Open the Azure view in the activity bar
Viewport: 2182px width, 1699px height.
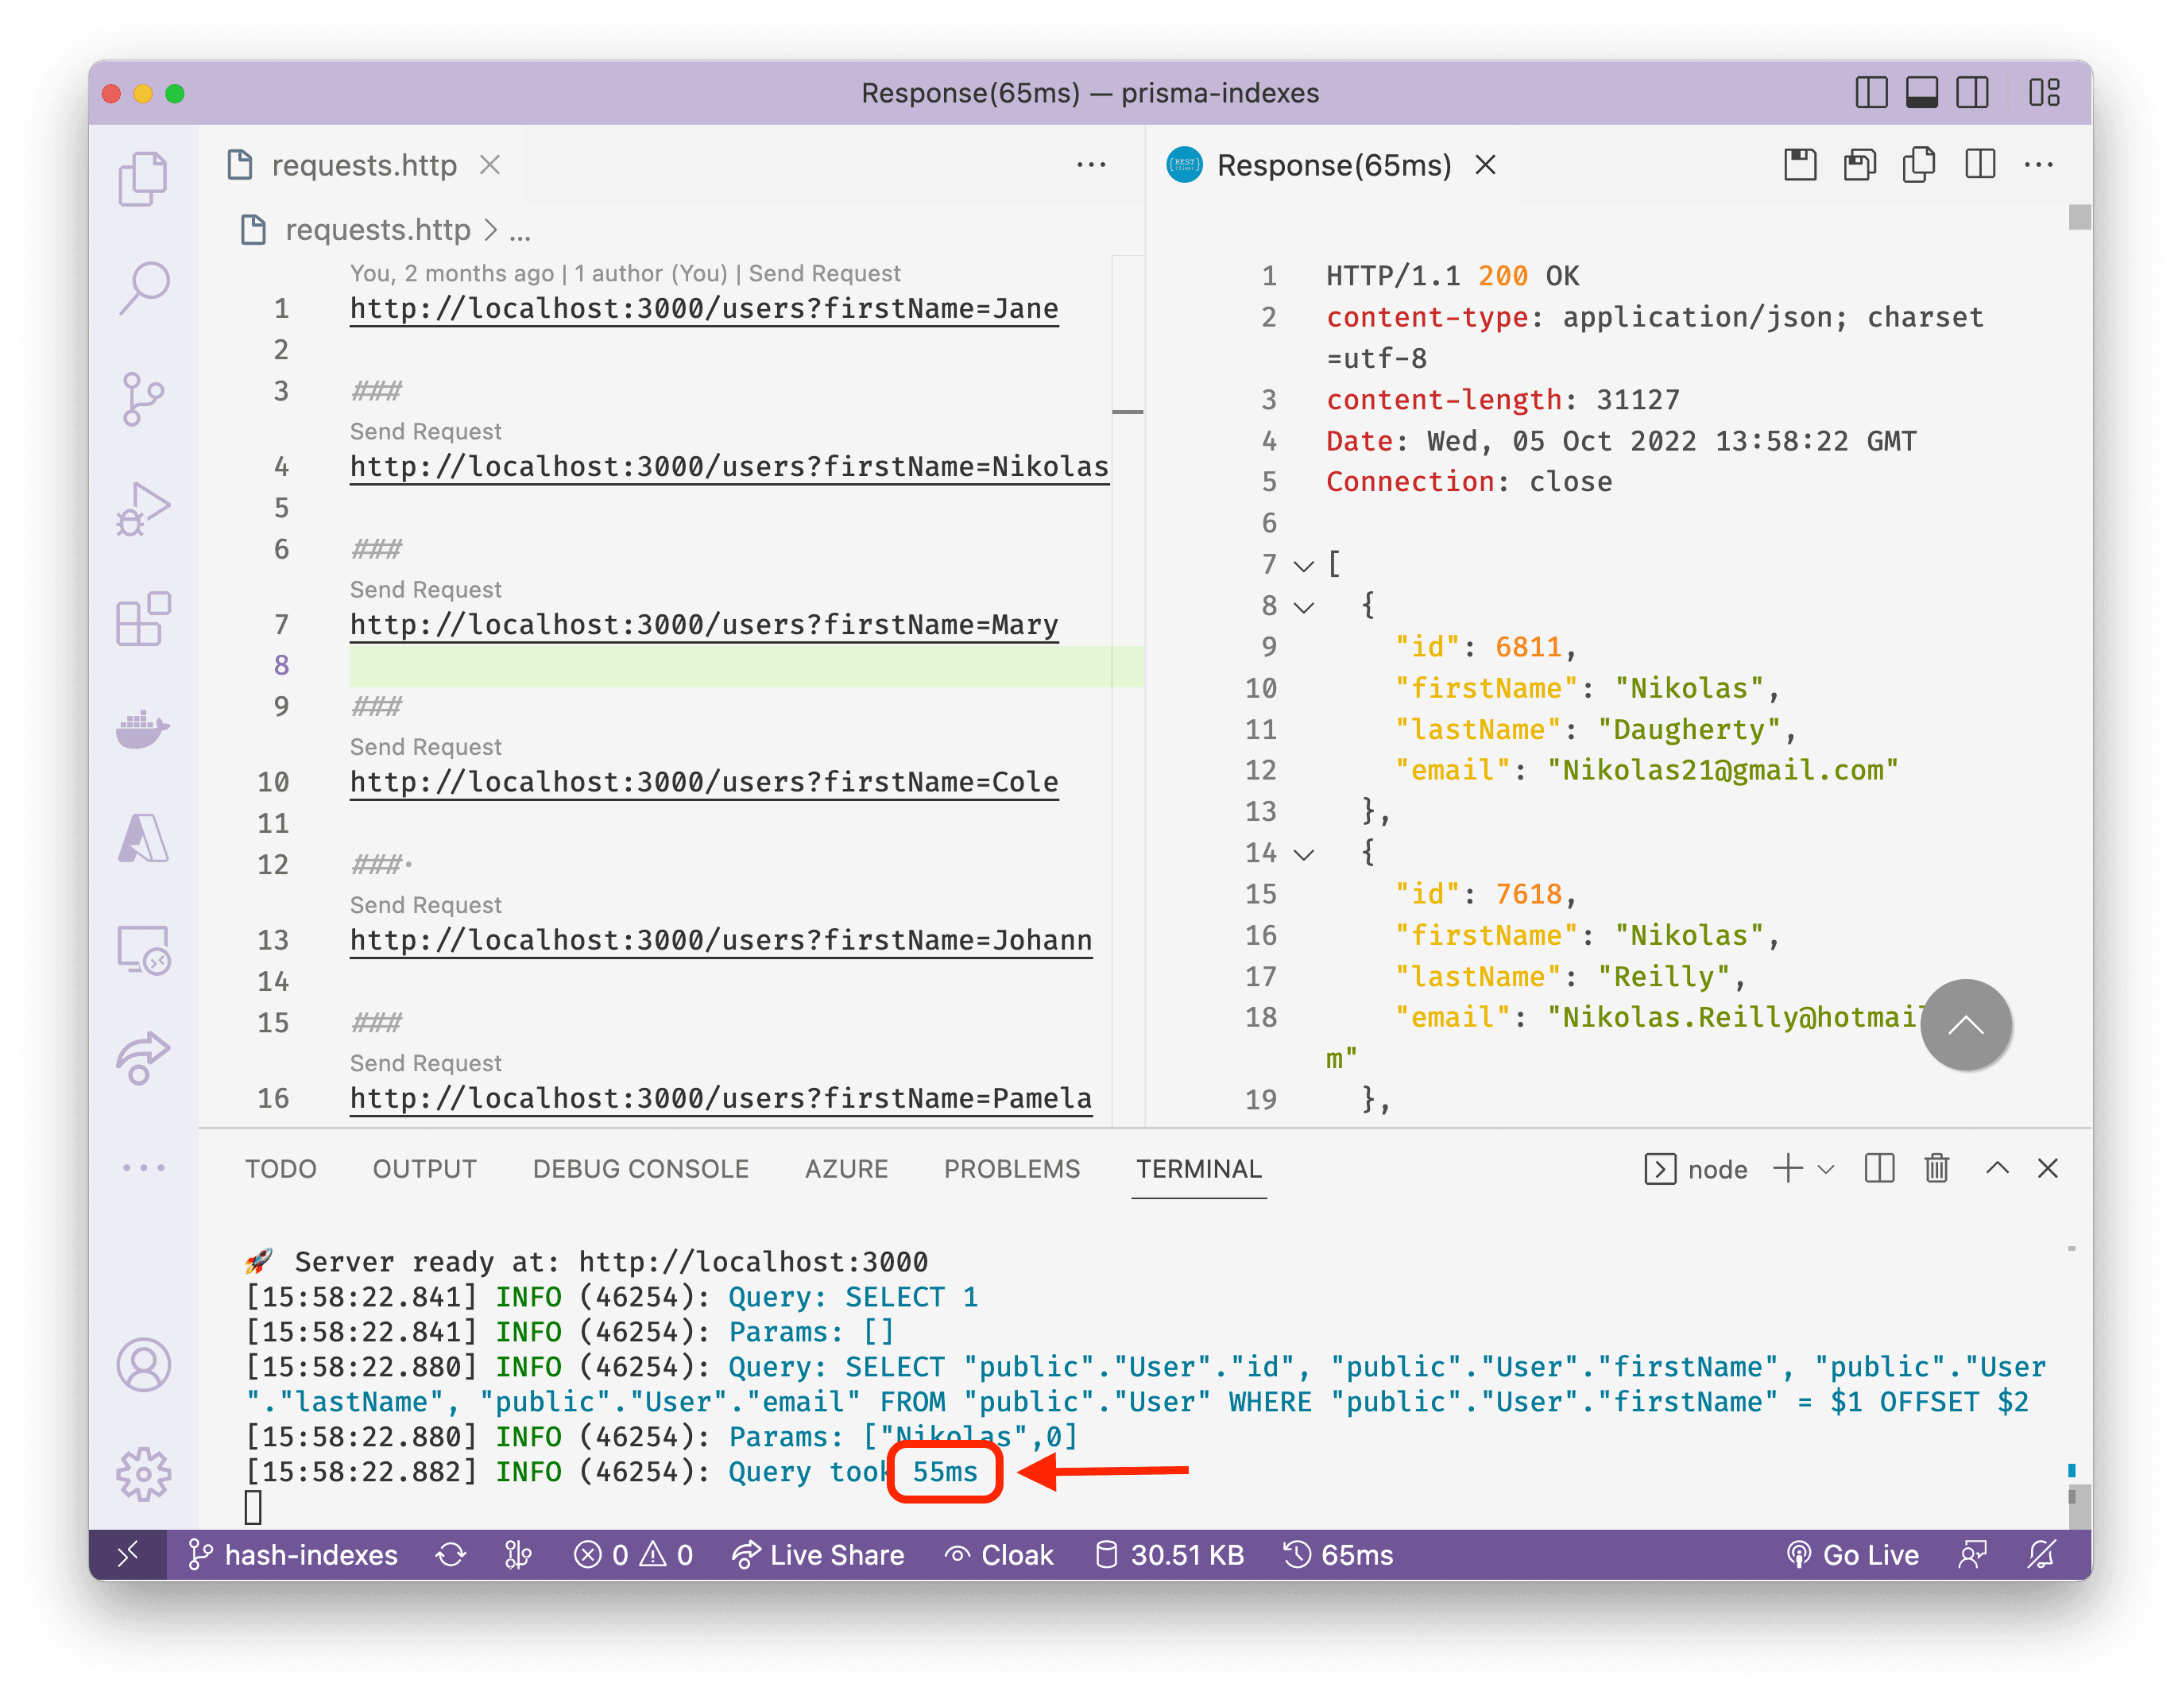(x=143, y=838)
